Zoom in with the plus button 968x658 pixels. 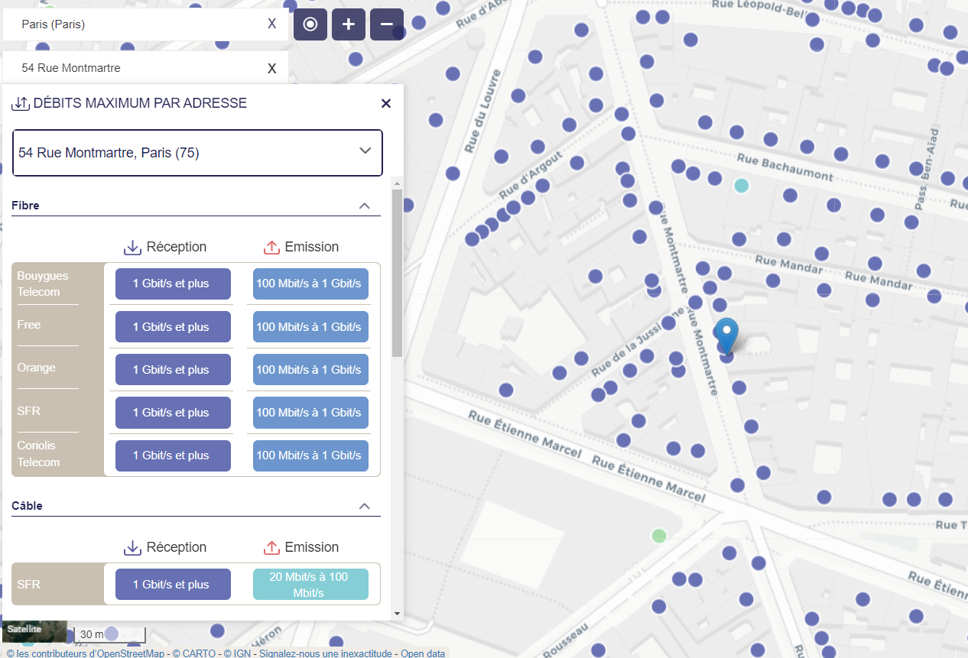349,24
